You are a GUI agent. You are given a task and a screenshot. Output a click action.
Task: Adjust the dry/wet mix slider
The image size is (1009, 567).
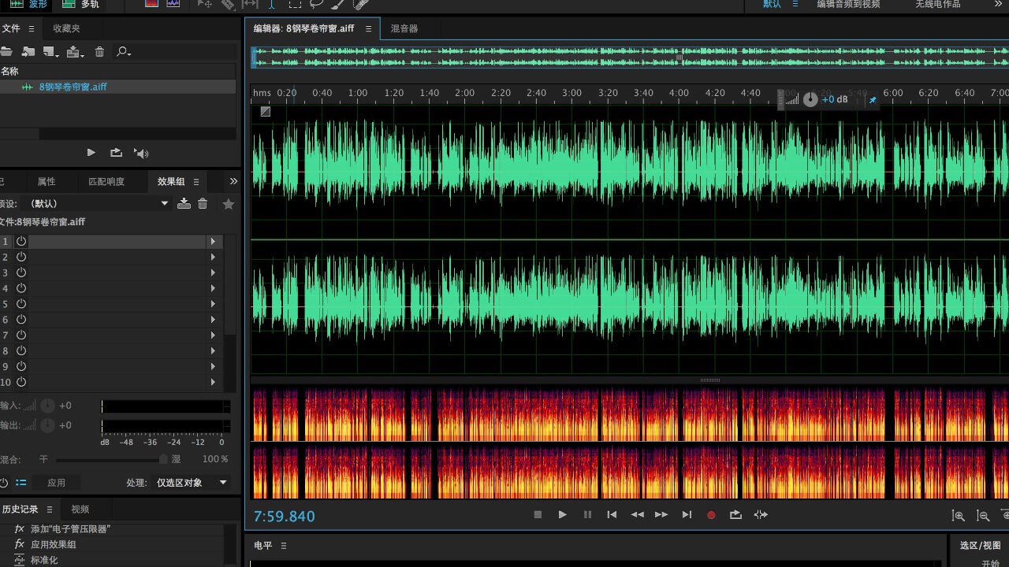163,459
